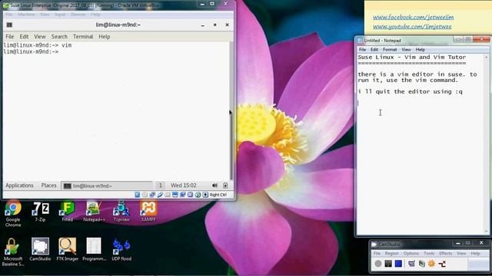This screenshot has height=276, width=492.
Task: Click the VirtualBox shared folders status icon
Action: pyautogui.click(x=168, y=195)
